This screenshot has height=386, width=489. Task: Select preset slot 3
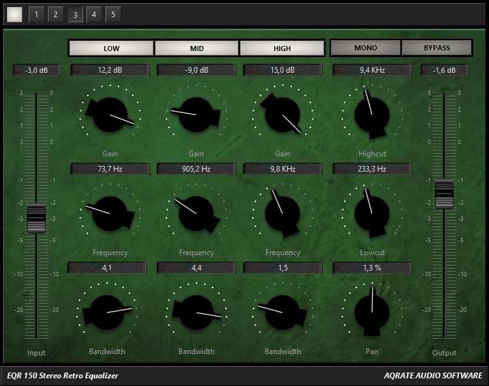(75, 14)
